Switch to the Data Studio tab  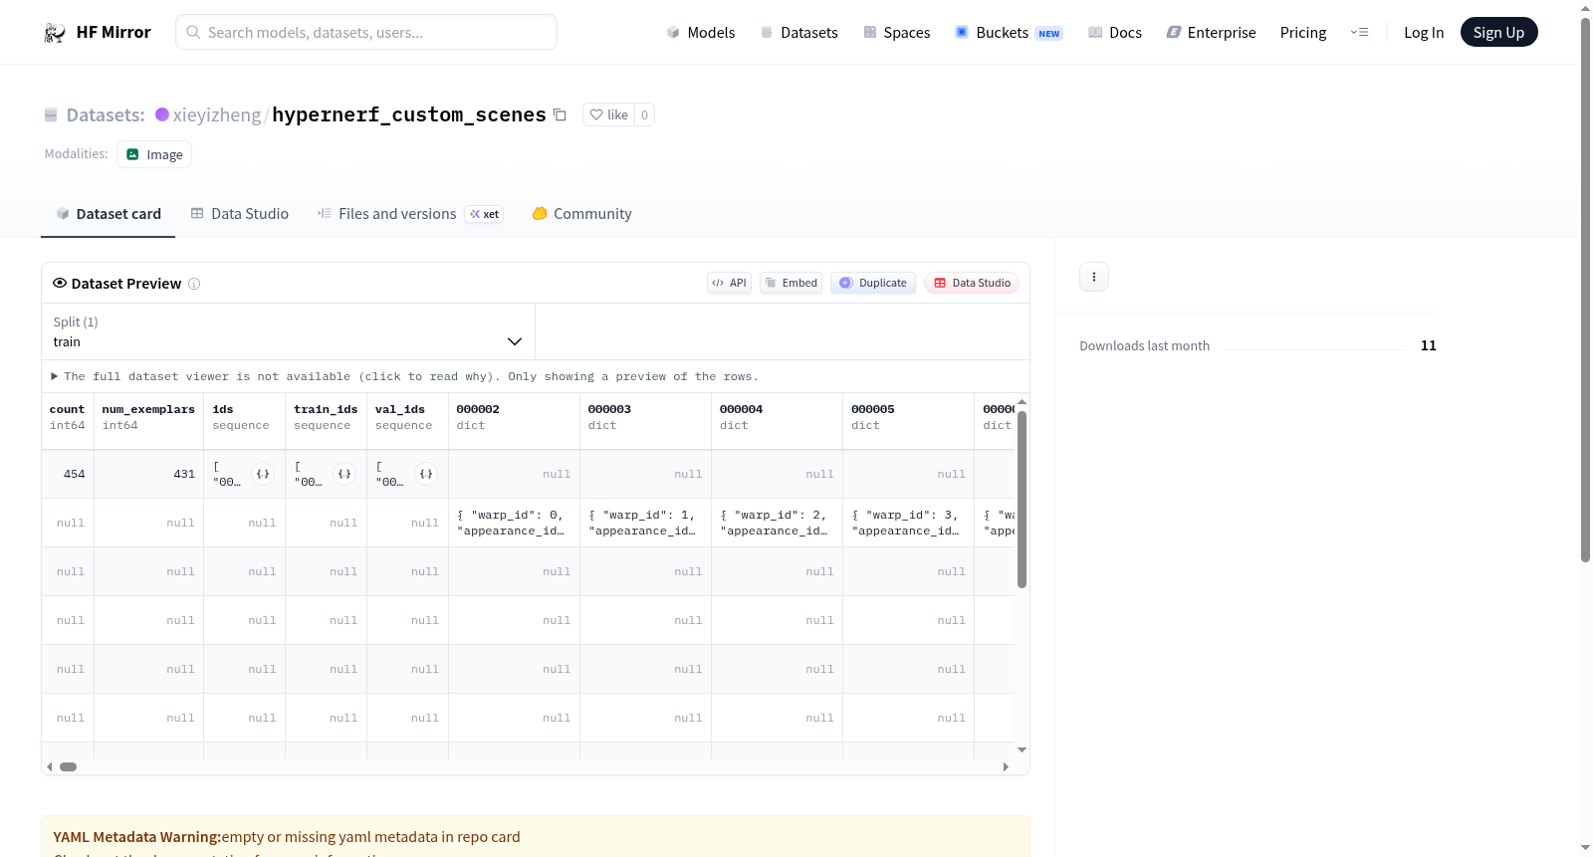tap(240, 214)
